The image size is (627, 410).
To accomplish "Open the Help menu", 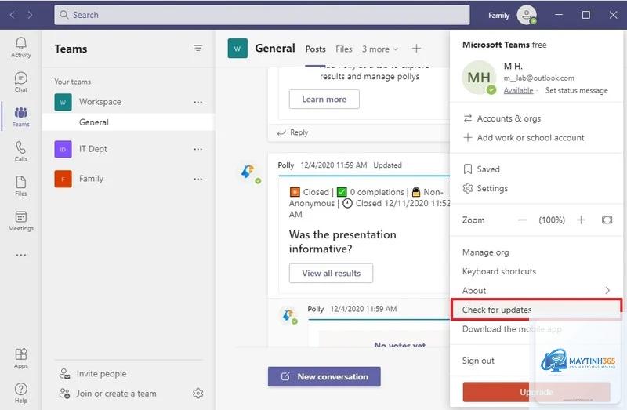I will click(21, 394).
